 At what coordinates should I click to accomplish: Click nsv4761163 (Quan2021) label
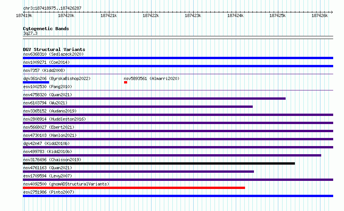(x=48, y=168)
